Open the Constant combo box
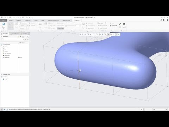169x127 pixels. coord(24,26)
